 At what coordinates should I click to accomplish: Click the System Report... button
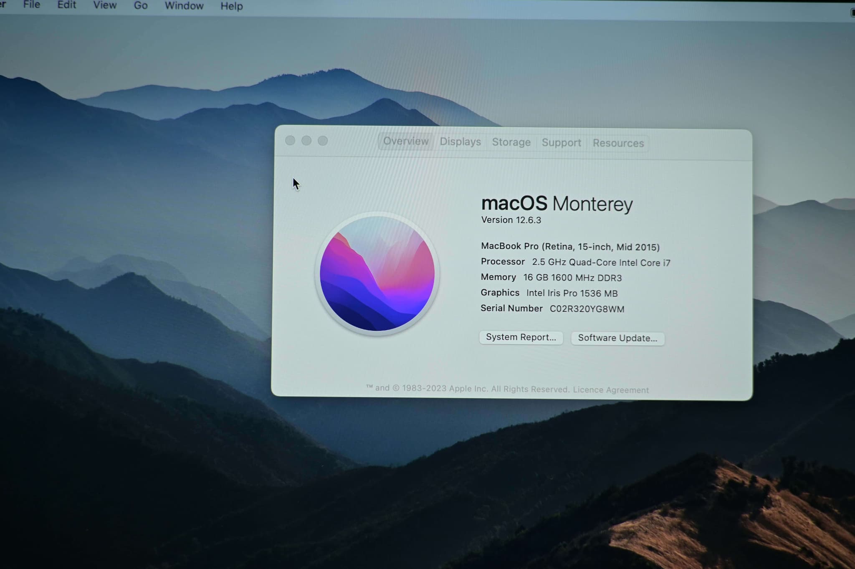tap(521, 337)
